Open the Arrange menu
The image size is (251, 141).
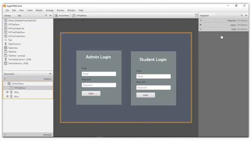click(49, 10)
